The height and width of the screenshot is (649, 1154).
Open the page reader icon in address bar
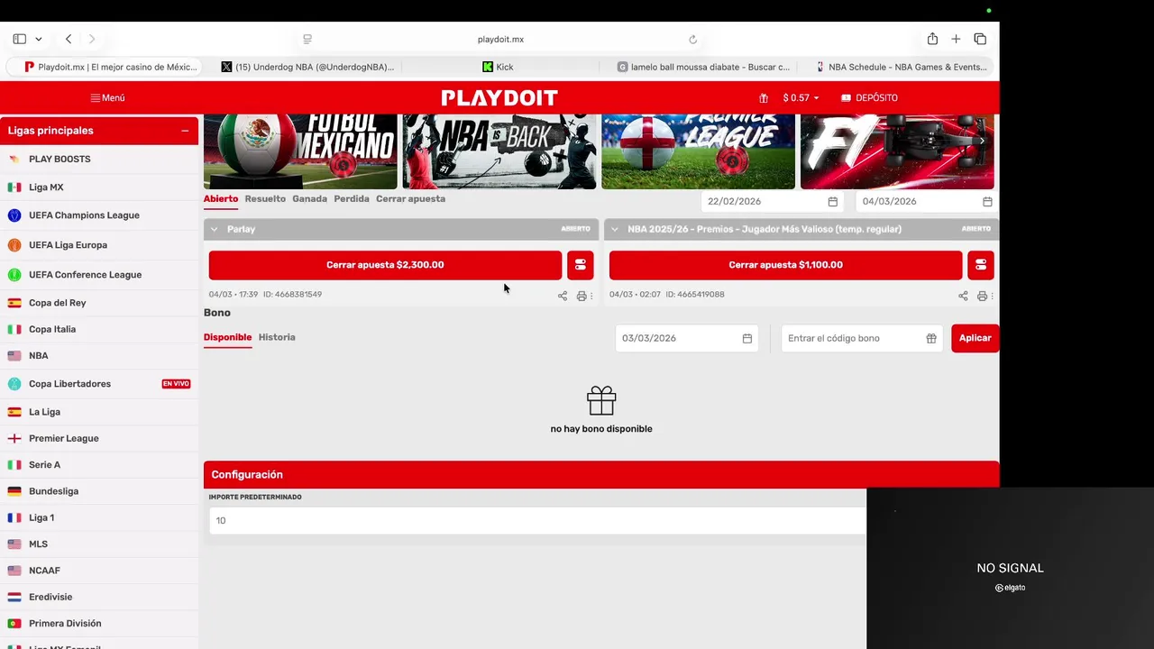(307, 39)
